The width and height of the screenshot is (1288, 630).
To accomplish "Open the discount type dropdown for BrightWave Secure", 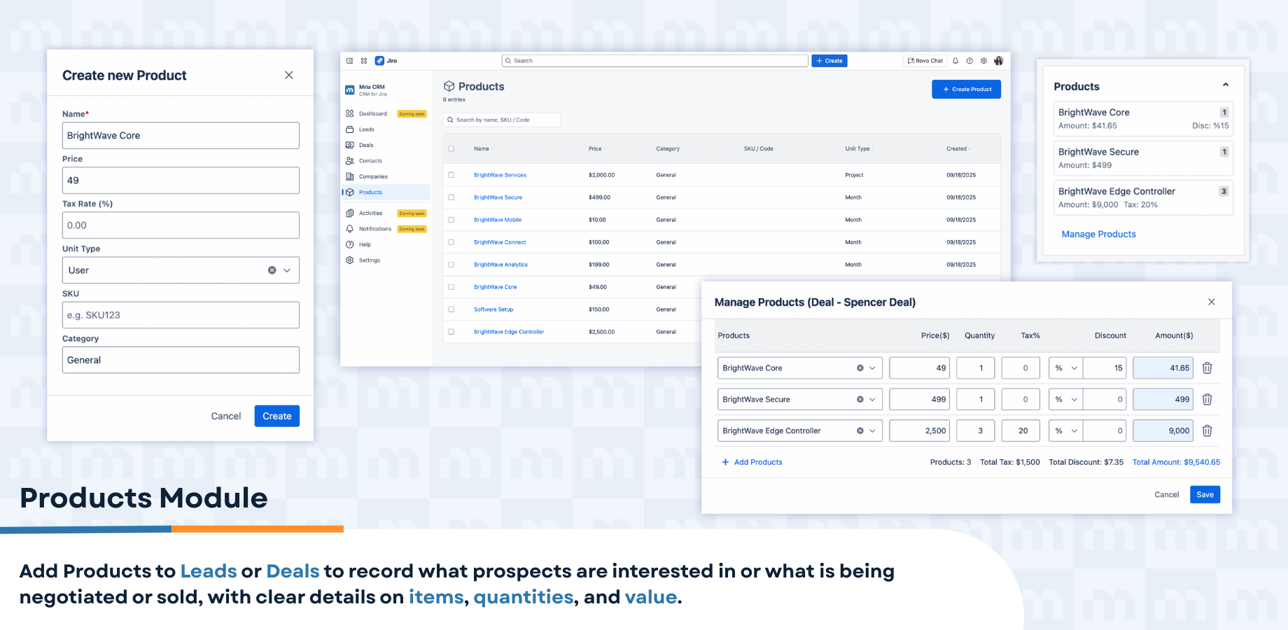I will [1066, 400].
